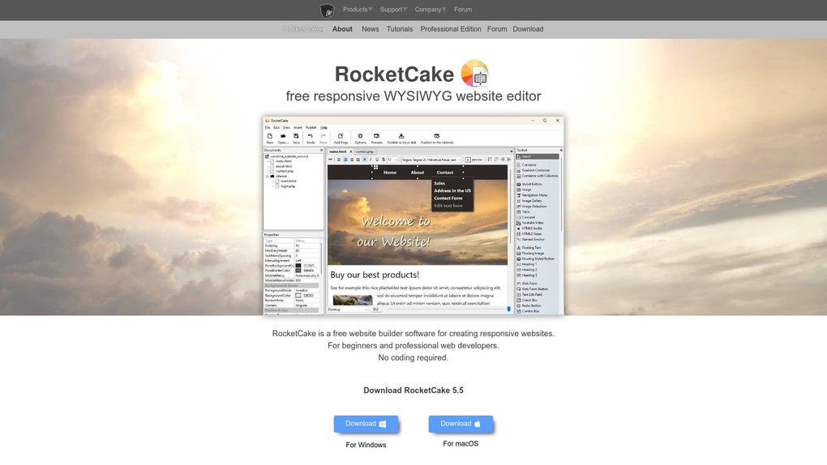Choose Image Gallery in the Toolbox
This screenshot has width=827, height=465.
coord(530,201)
